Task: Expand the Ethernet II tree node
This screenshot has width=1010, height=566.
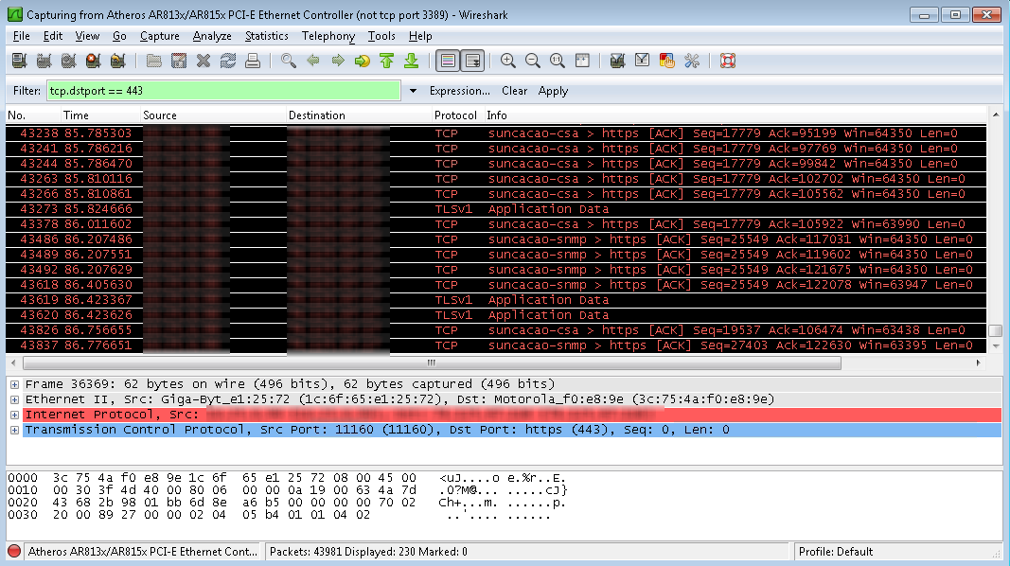Action: (14, 399)
